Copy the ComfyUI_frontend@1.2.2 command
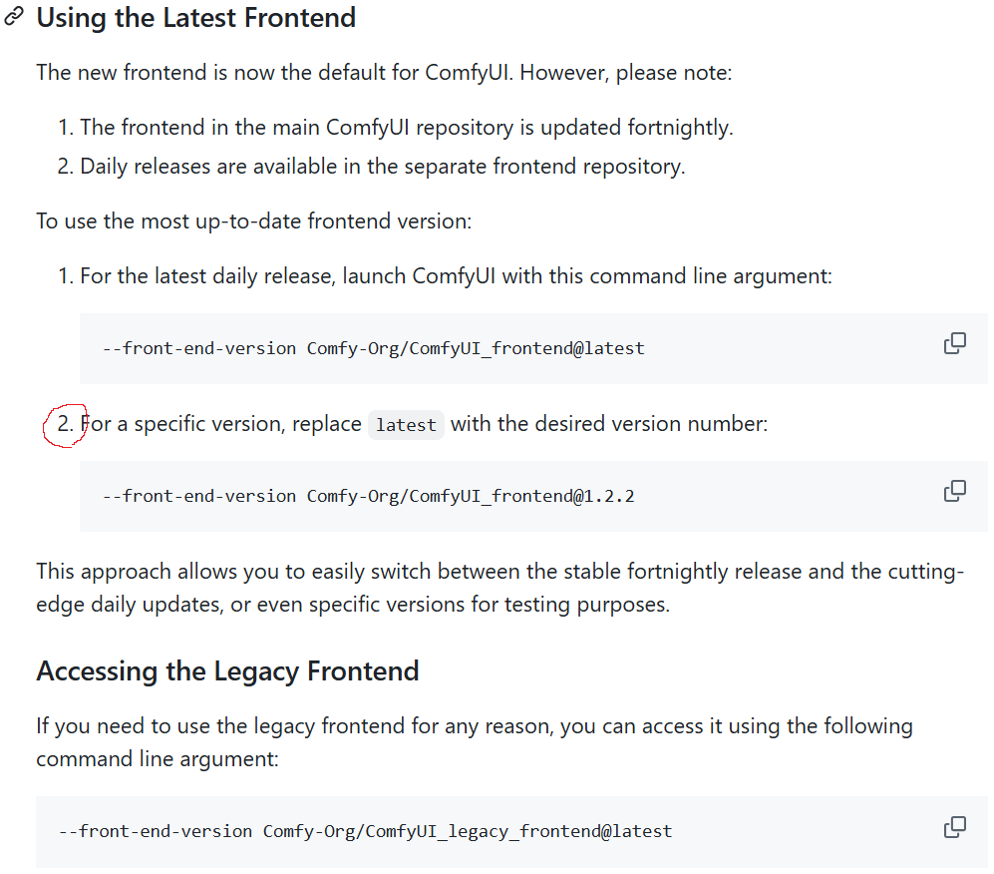This screenshot has height=874, width=994. click(x=954, y=491)
